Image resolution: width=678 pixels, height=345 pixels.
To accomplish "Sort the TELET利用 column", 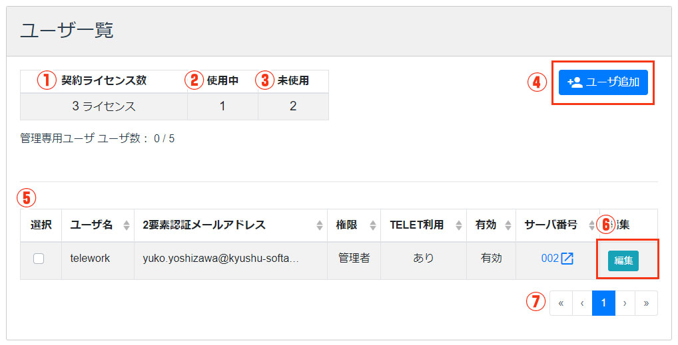I will pyautogui.click(x=459, y=225).
